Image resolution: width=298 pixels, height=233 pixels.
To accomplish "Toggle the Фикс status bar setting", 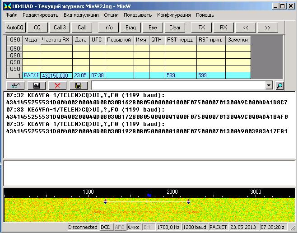I will pos(134,227).
